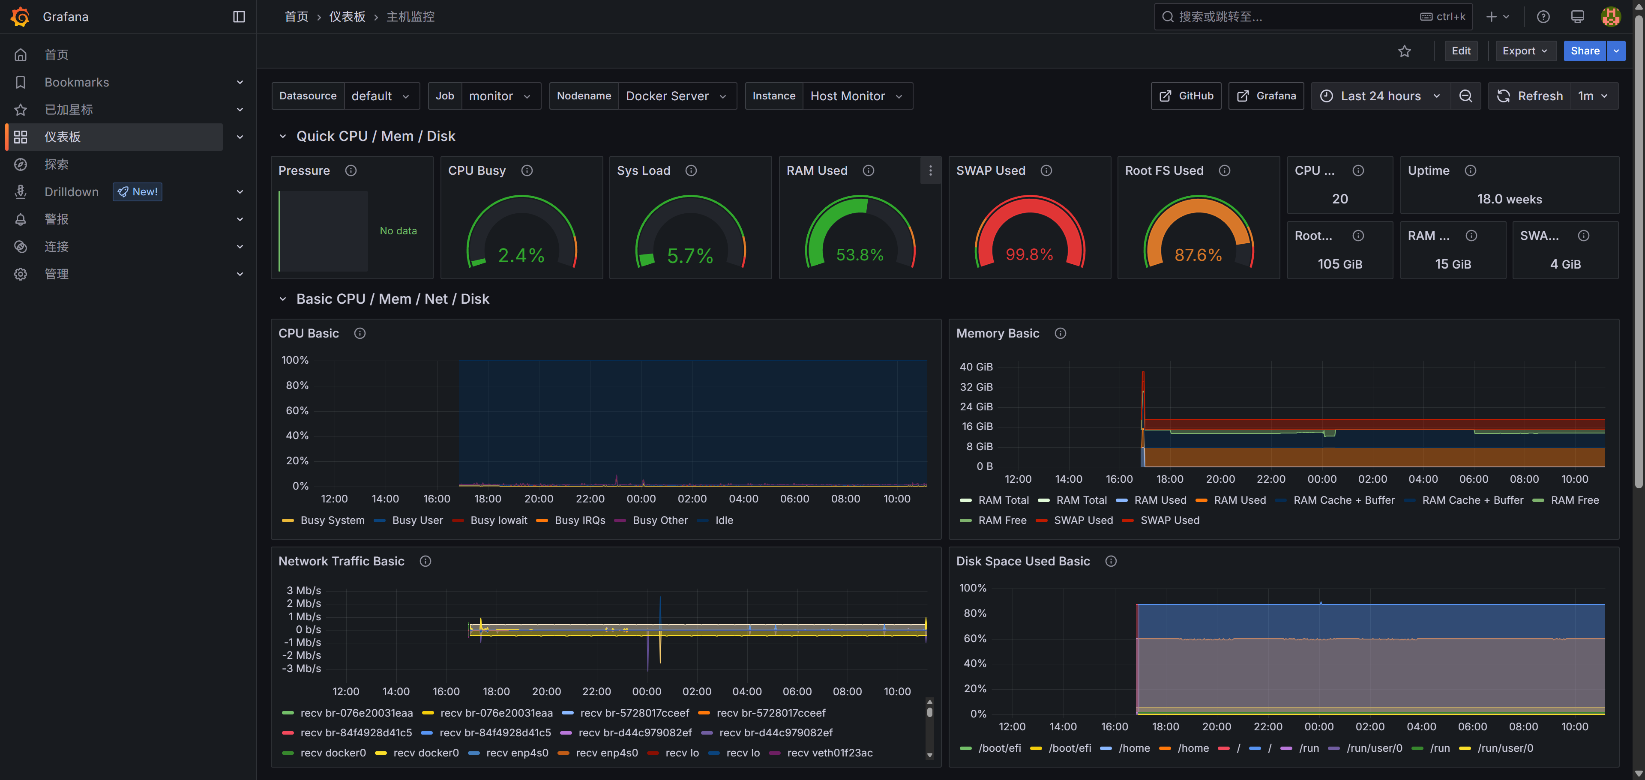
Task: Open the help question mark icon
Action: click(1543, 17)
